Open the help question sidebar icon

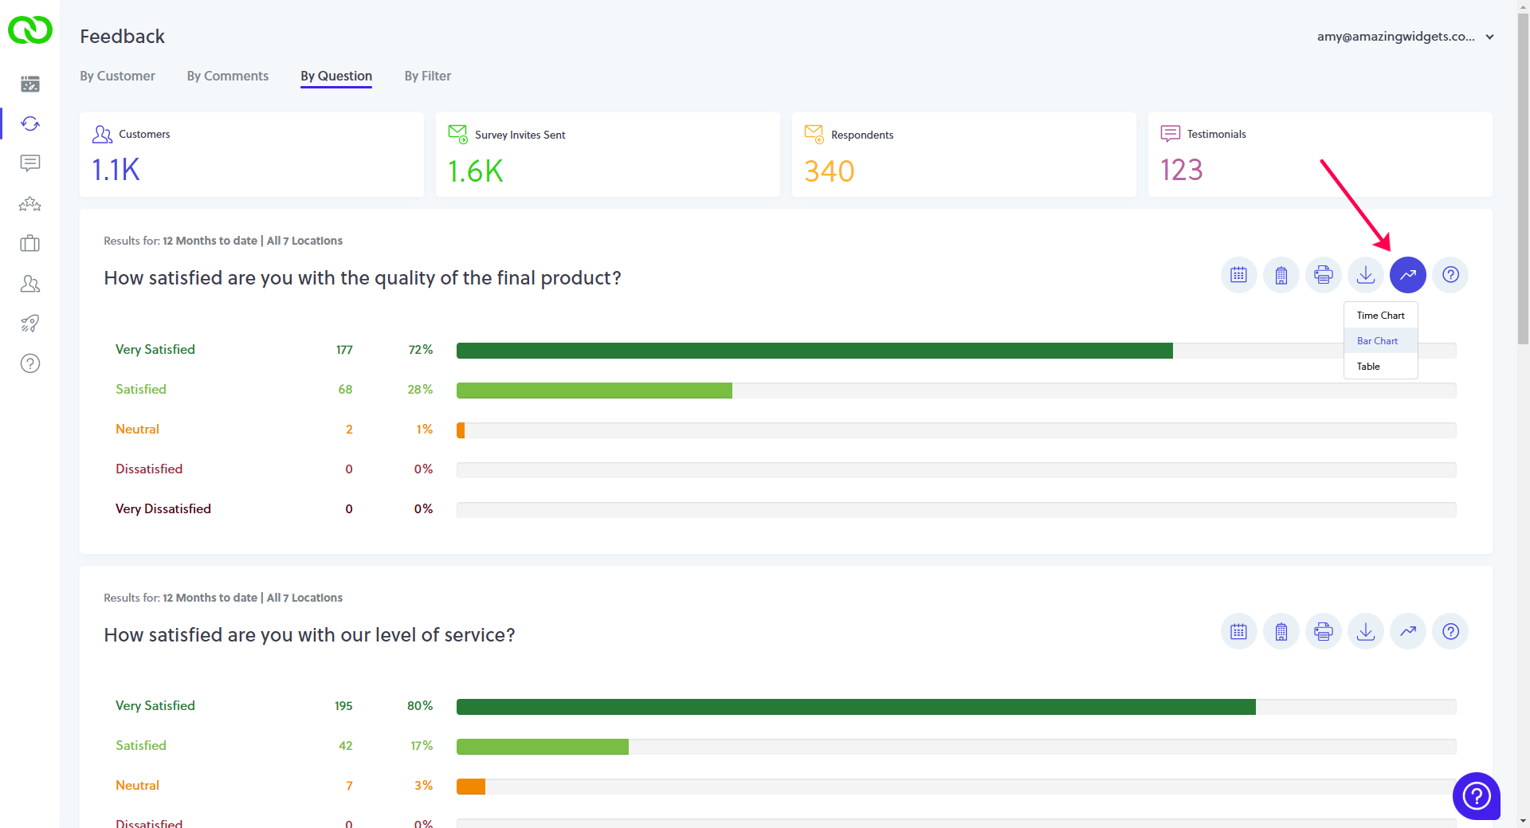click(30, 363)
